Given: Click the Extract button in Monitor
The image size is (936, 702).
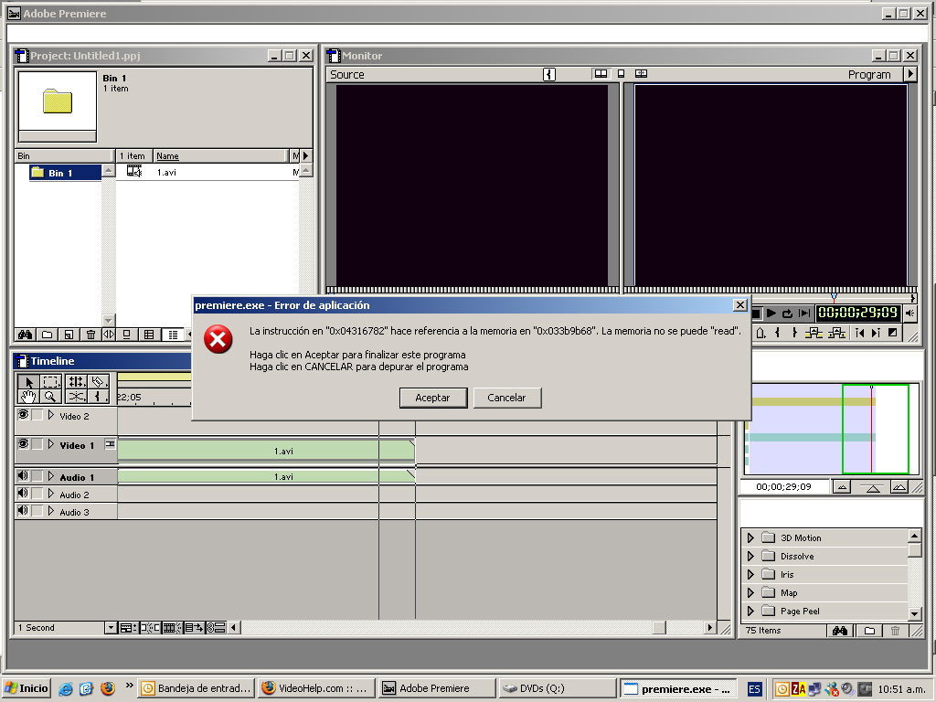Looking at the screenshot, I should coord(837,333).
